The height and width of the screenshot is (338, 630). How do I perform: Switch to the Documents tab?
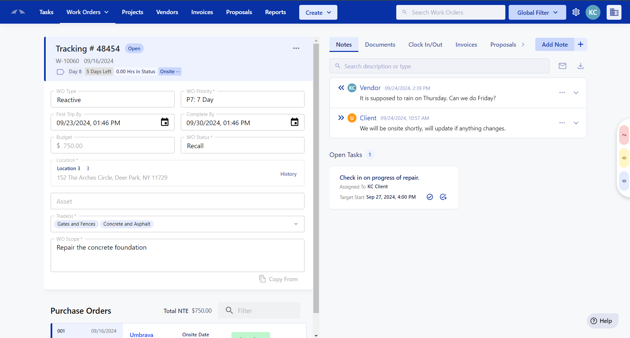380,45
